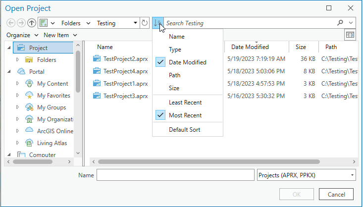Open the Organize dropdown menu
The image size is (363, 207).
(22, 35)
